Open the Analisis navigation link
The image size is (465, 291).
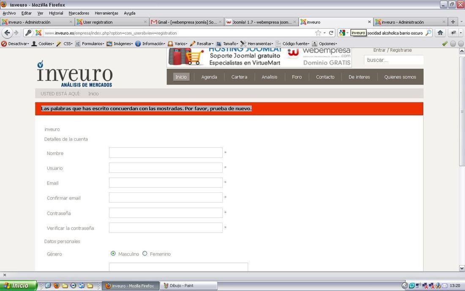pos(270,77)
